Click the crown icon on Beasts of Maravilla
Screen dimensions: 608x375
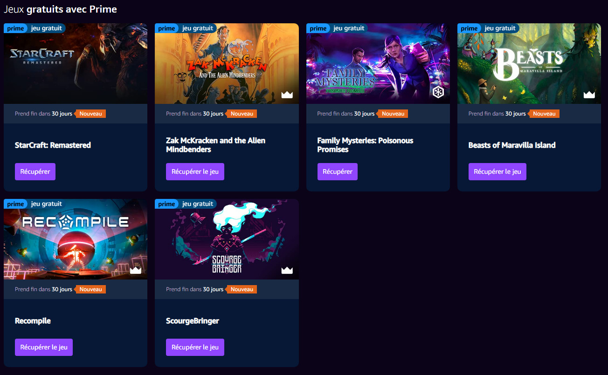[x=589, y=95]
